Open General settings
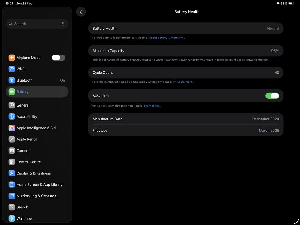300x225 pixels. (x=37, y=105)
